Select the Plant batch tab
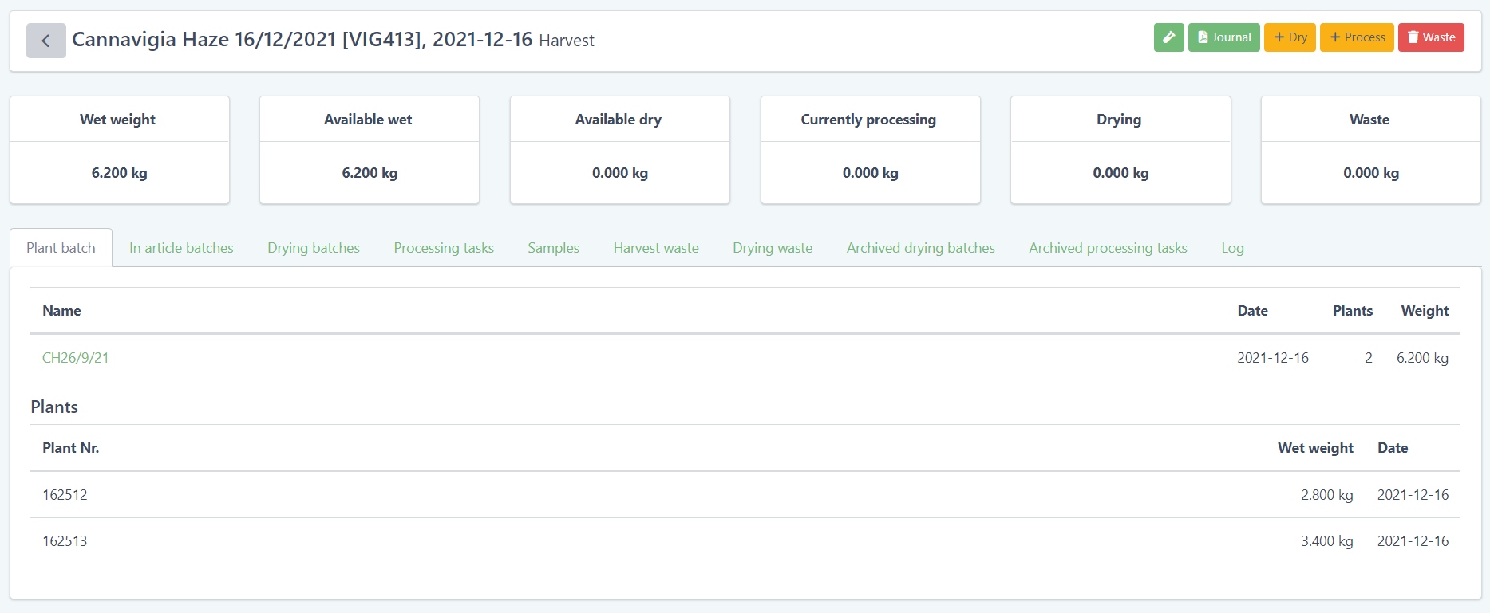 61,248
